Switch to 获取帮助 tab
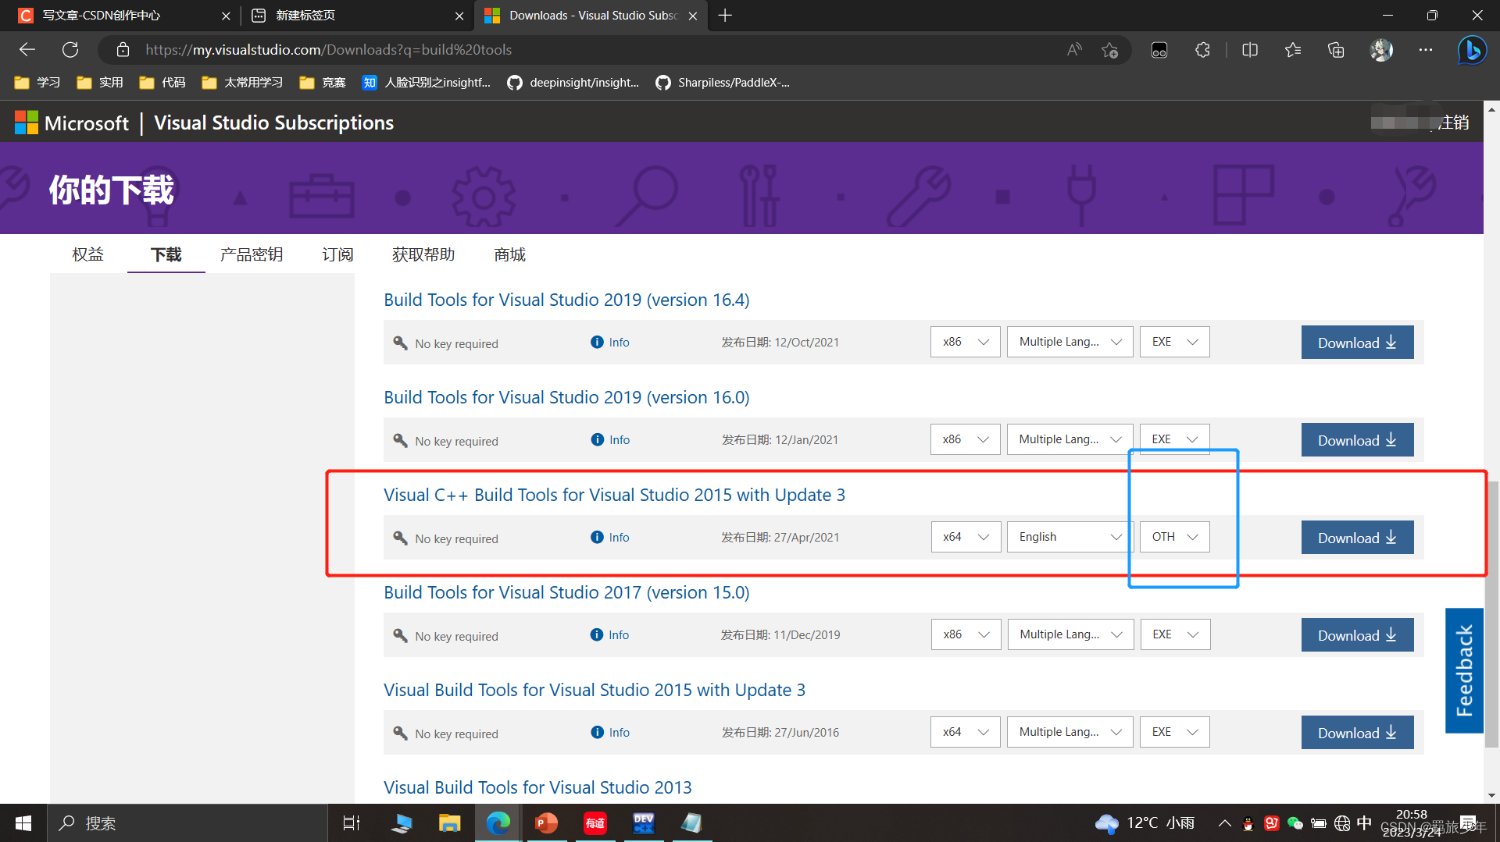Viewport: 1500px width, 842px height. point(423,254)
